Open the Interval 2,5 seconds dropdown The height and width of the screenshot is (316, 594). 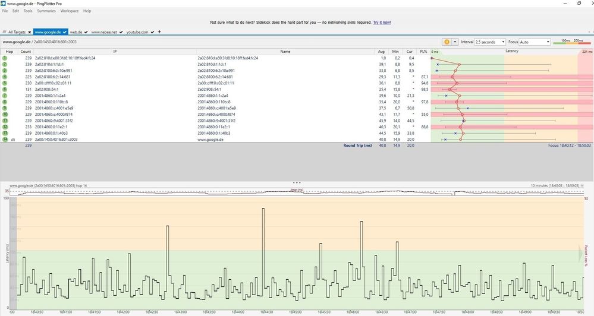click(490, 42)
